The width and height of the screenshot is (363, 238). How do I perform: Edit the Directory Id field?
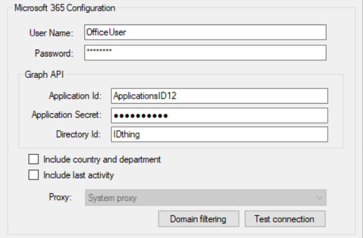coord(219,134)
